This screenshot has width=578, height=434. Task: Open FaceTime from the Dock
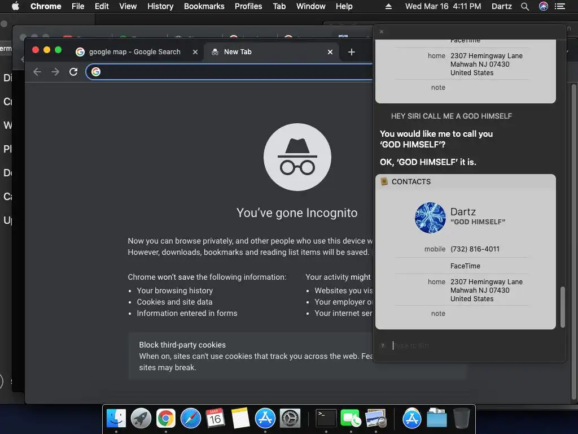coord(351,419)
